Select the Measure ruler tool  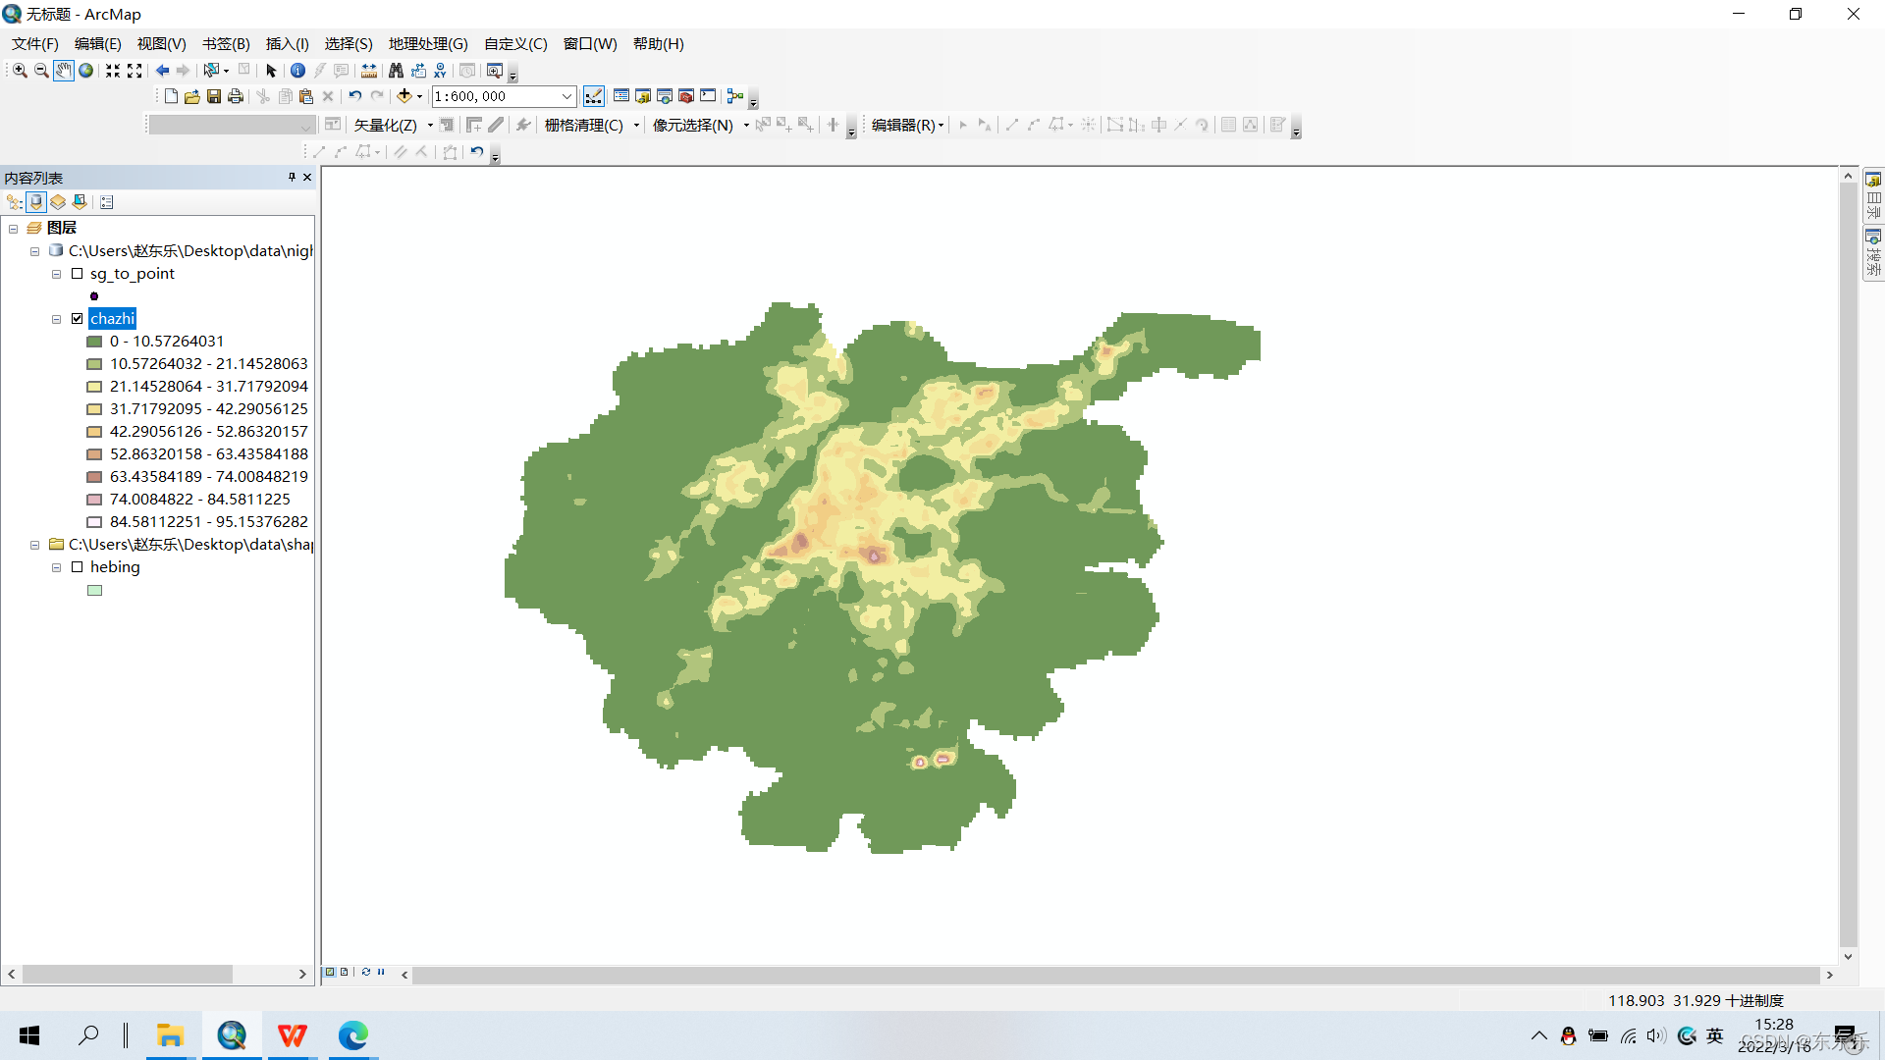369,71
